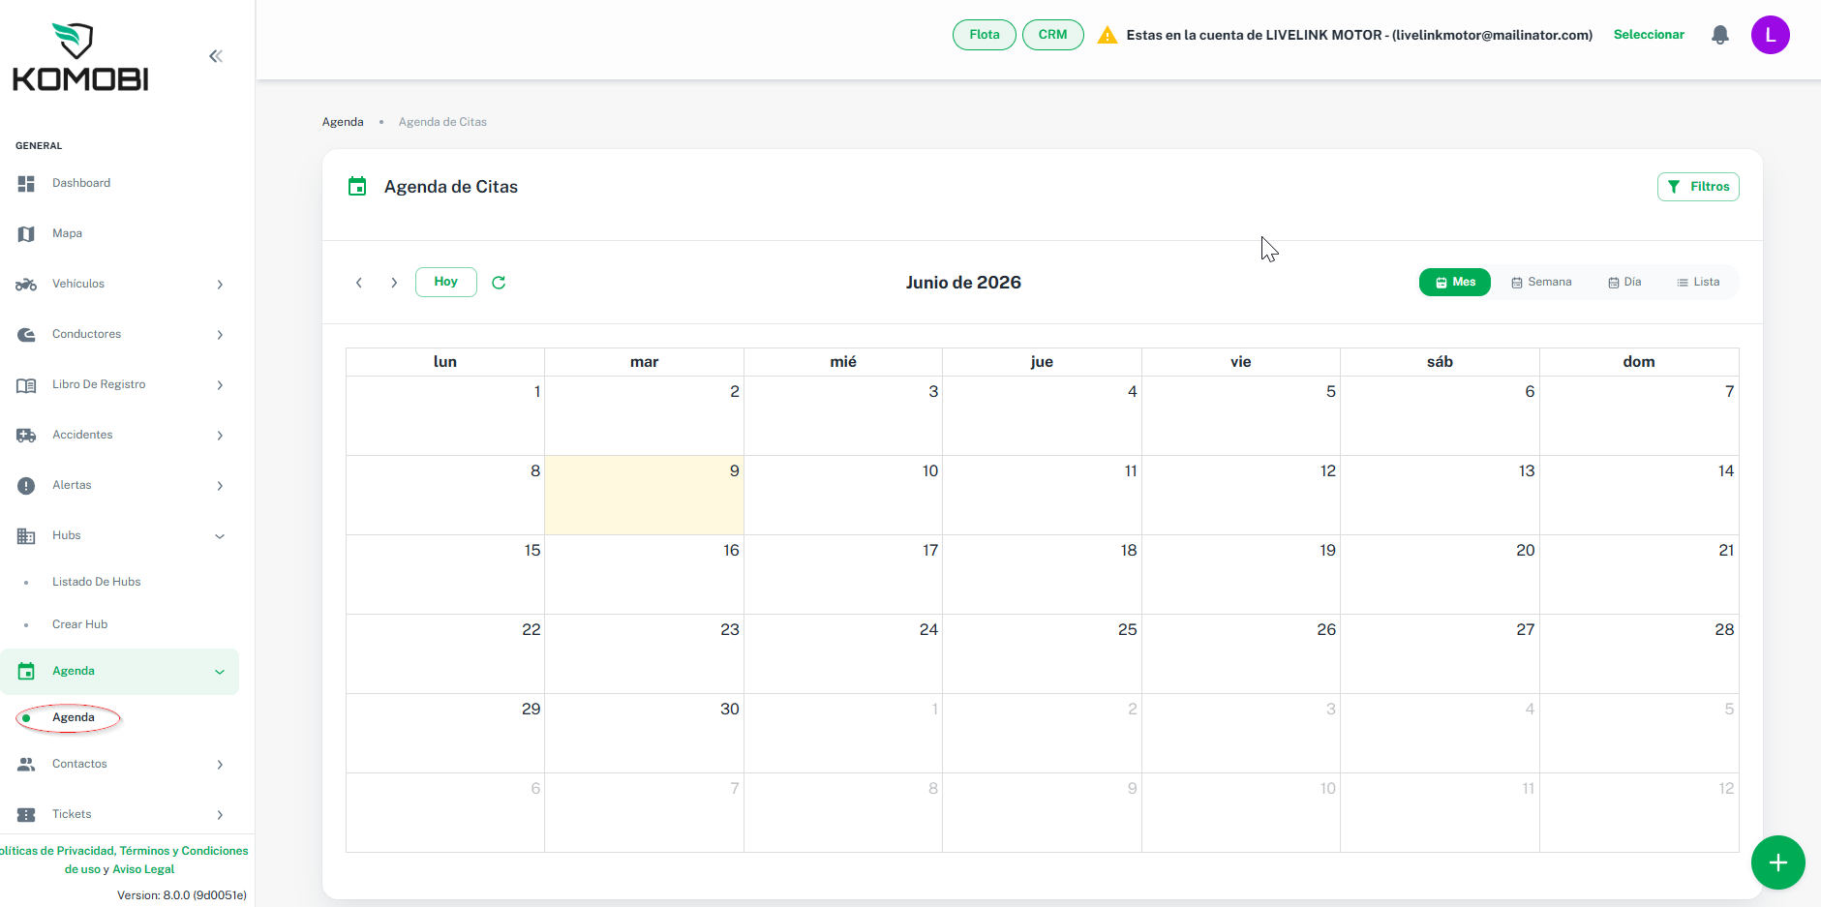Select the highlighted day 9 cell
This screenshot has width=1821, height=907.
644,495
